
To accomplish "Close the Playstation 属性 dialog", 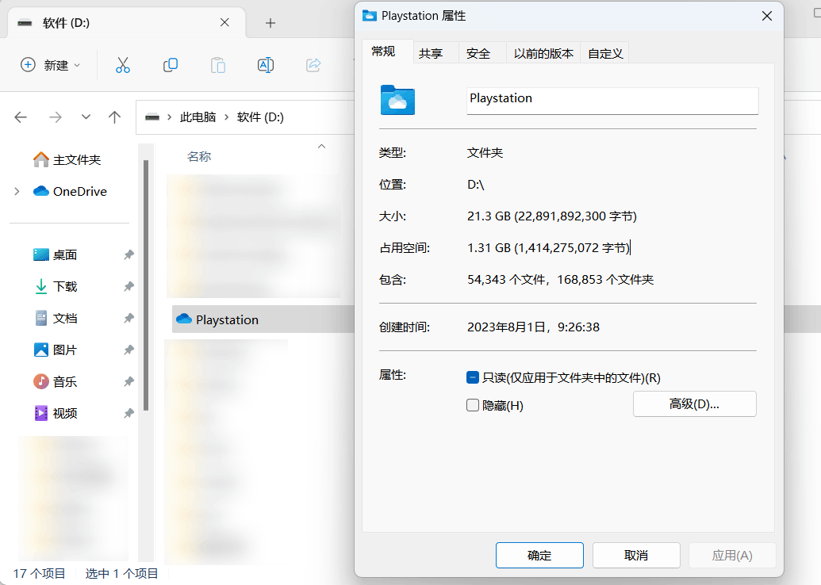I will 766,16.
